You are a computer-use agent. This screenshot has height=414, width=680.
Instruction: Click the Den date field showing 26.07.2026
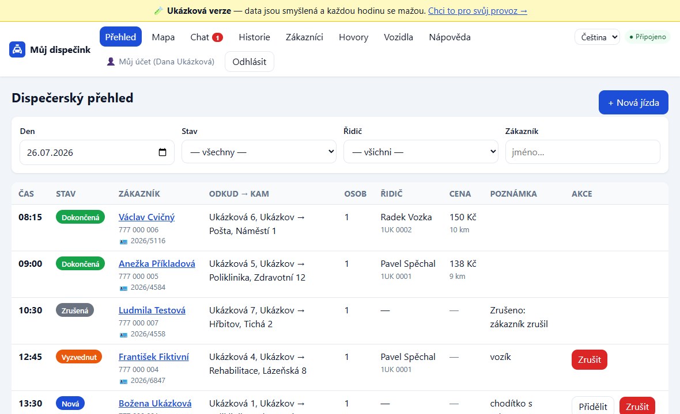pos(97,152)
